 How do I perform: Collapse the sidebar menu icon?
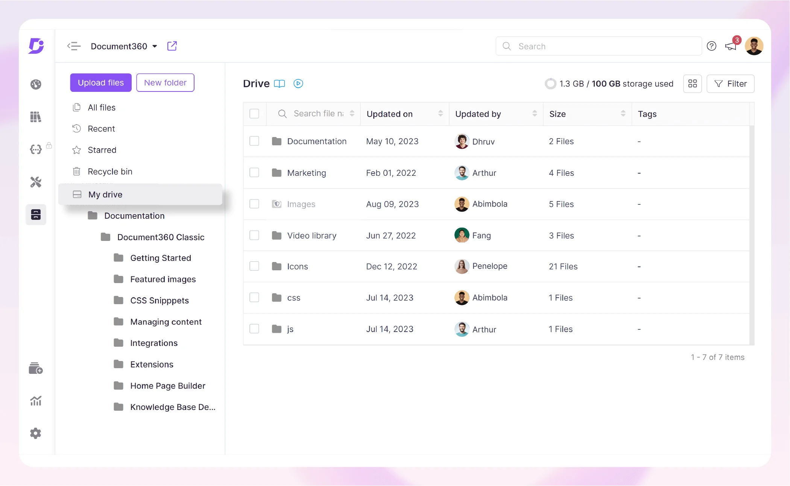pos(74,46)
